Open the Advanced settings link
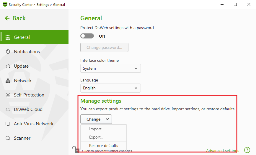Image resolution: width=256 pixels, height=155 pixels. point(223,151)
